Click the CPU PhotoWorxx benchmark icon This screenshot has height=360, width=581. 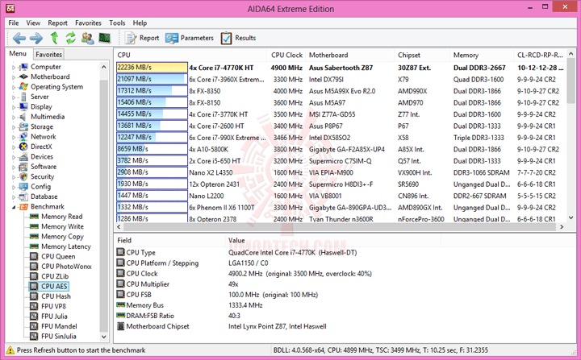[x=34, y=267]
